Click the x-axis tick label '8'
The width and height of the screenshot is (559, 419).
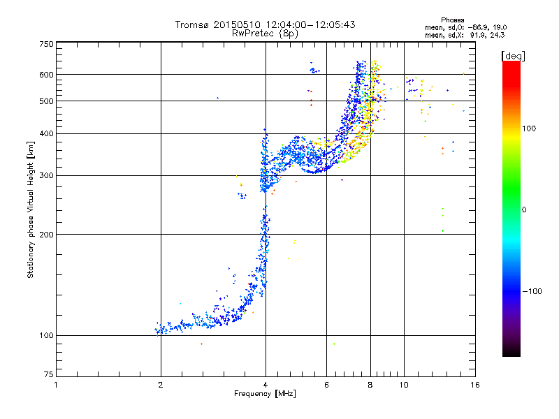[370, 385]
